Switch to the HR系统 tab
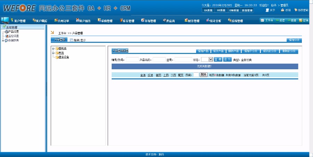 coord(221,10)
